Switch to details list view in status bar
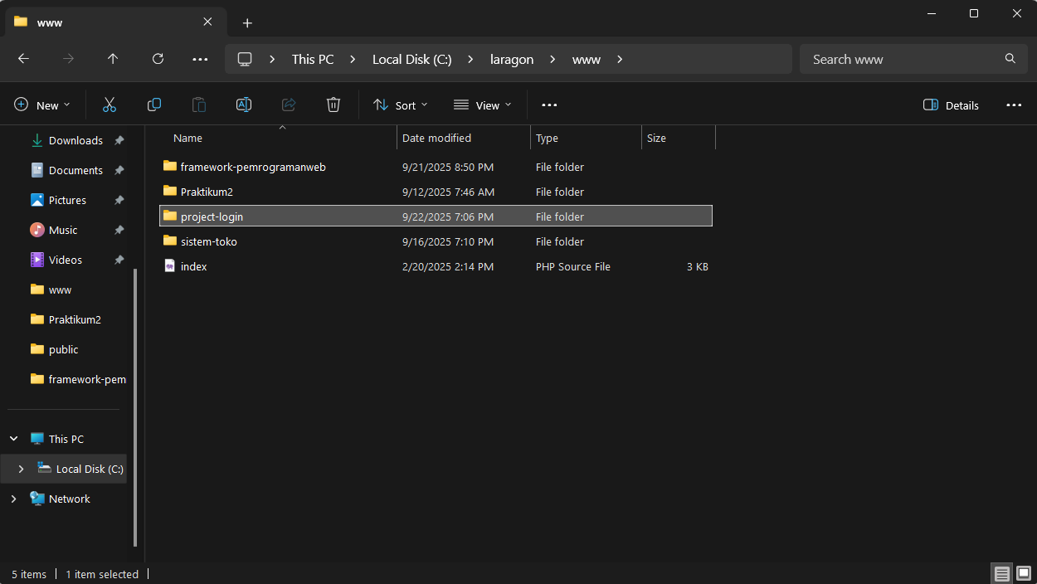Viewport: 1037px width, 584px height. (1002, 574)
